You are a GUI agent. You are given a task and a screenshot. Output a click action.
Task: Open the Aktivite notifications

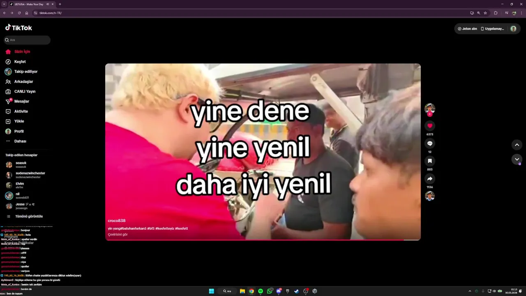(17, 111)
